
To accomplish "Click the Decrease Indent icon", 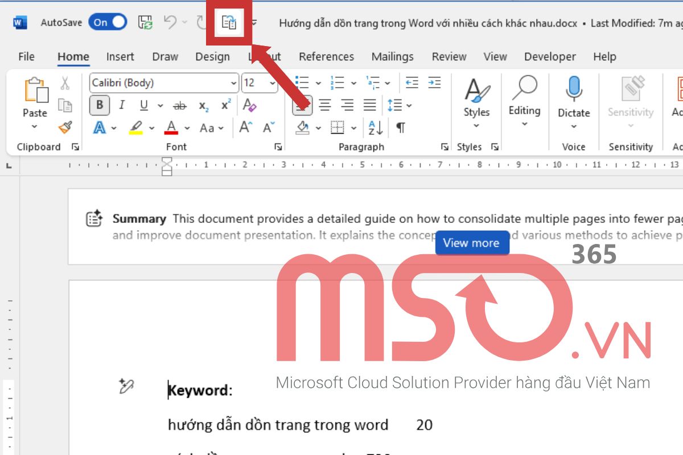I will (412, 83).
